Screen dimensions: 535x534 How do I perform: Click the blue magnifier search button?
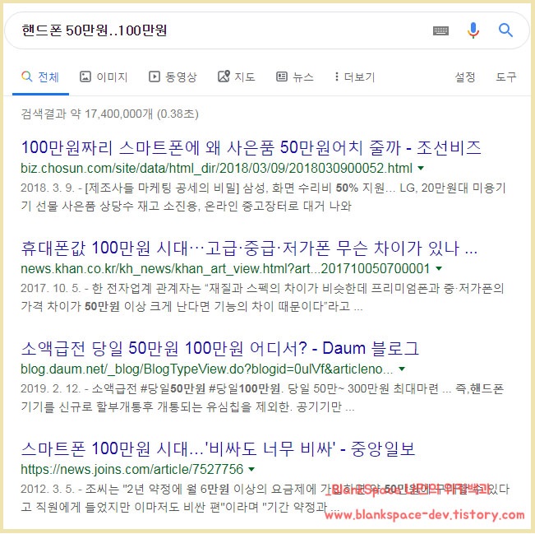pyautogui.click(x=505, y=30)
